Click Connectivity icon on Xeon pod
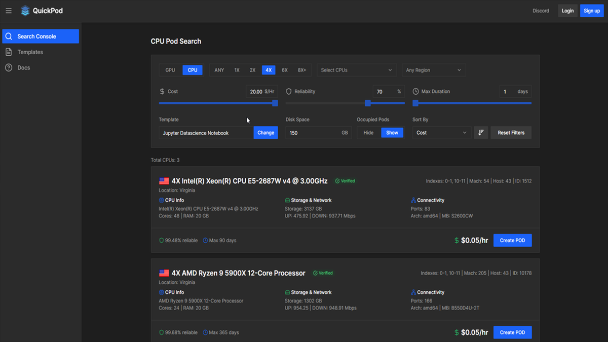Viewport: 608px width, 342px height. 413,200
